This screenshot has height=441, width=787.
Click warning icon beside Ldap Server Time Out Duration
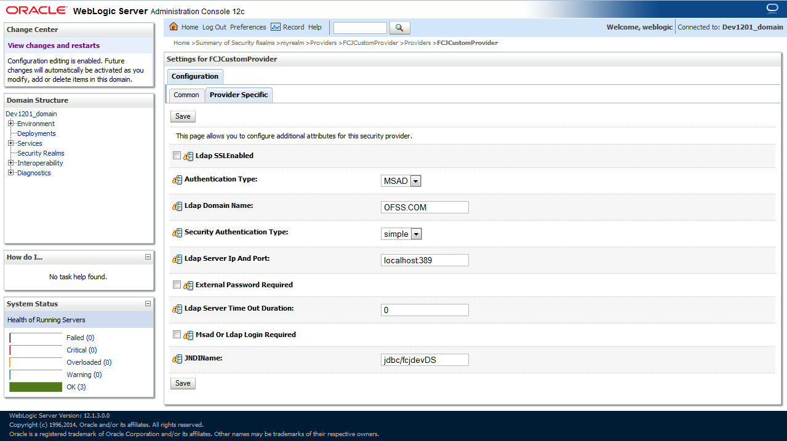pyautogui.click(x=177, y=309)
